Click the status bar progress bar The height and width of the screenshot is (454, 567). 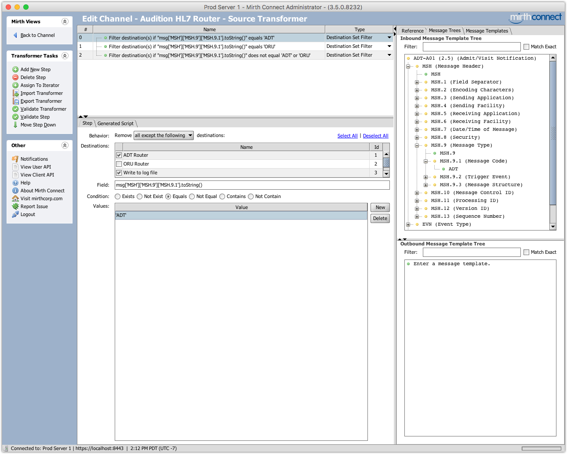coord(542,448)
